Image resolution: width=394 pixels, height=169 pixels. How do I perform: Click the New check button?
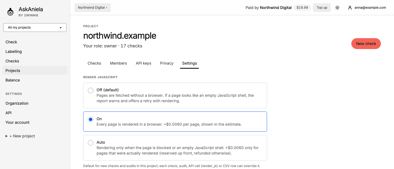pos(366,44)
